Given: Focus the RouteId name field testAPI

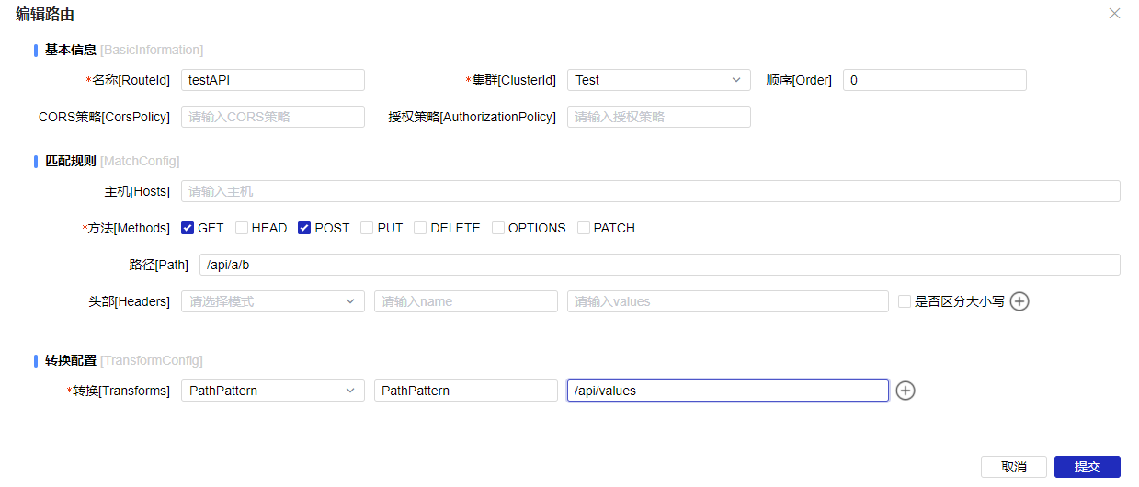Looking at the screenshot, I should pos(273,80).
